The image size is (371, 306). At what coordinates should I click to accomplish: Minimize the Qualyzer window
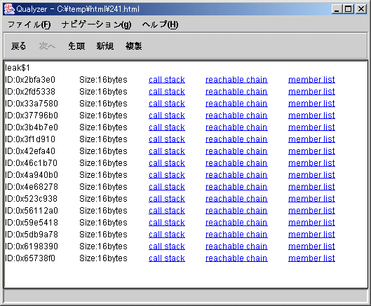point(337,9)
